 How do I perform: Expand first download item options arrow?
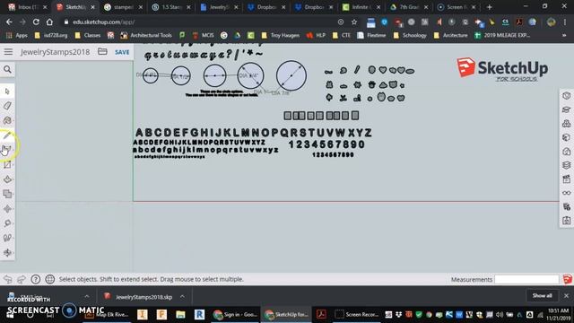pos(87,297)
